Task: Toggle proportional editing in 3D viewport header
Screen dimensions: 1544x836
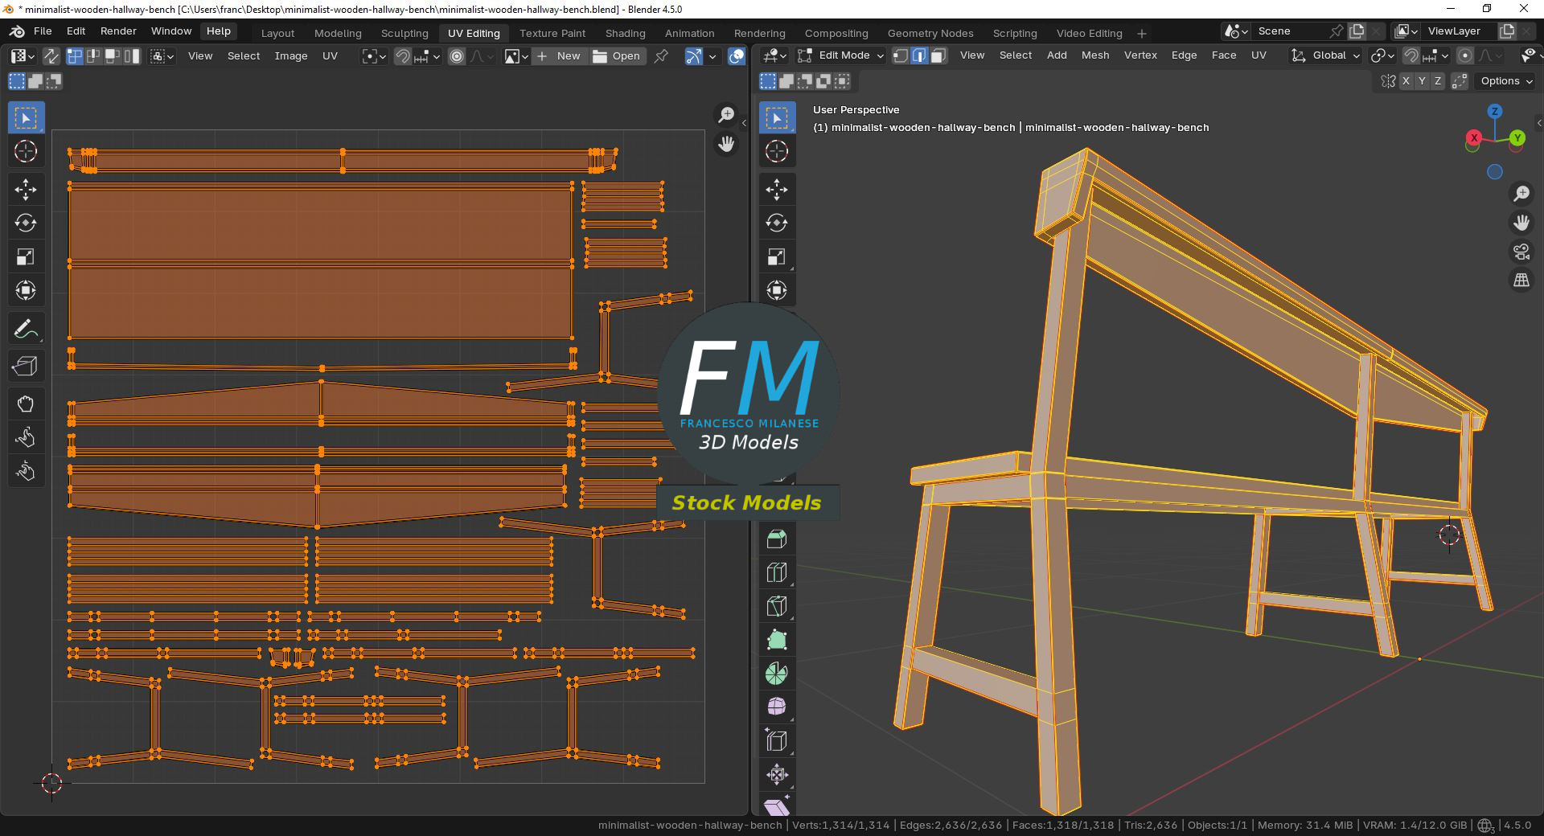Action: coord(1465,55)
